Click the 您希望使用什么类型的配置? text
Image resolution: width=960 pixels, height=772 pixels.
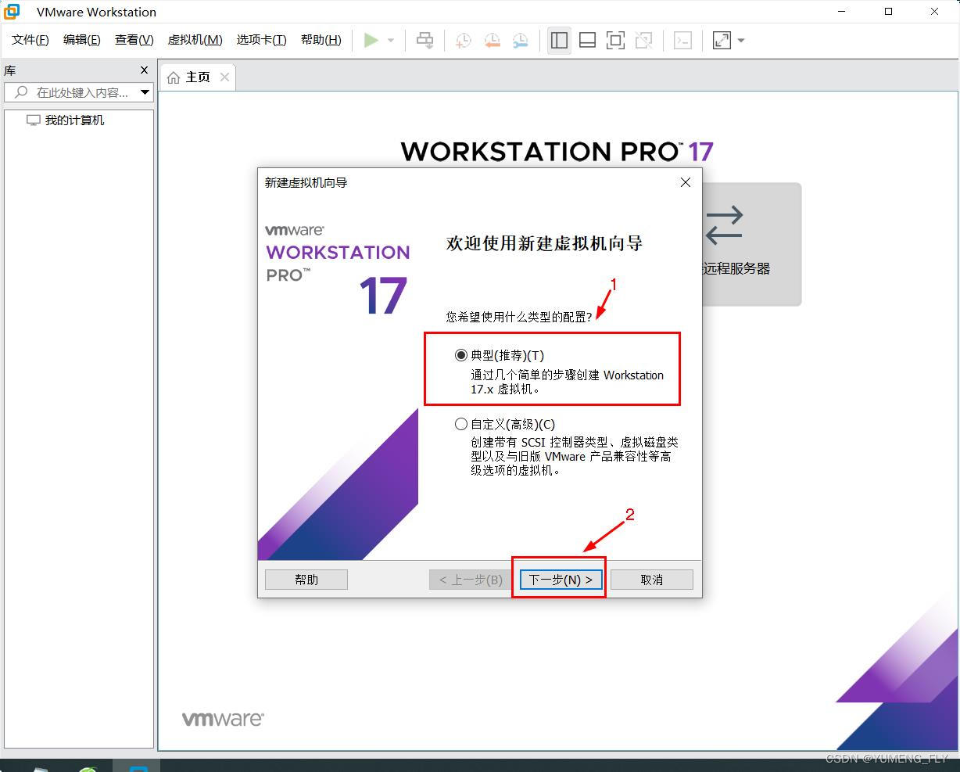[x=519, y=317]
